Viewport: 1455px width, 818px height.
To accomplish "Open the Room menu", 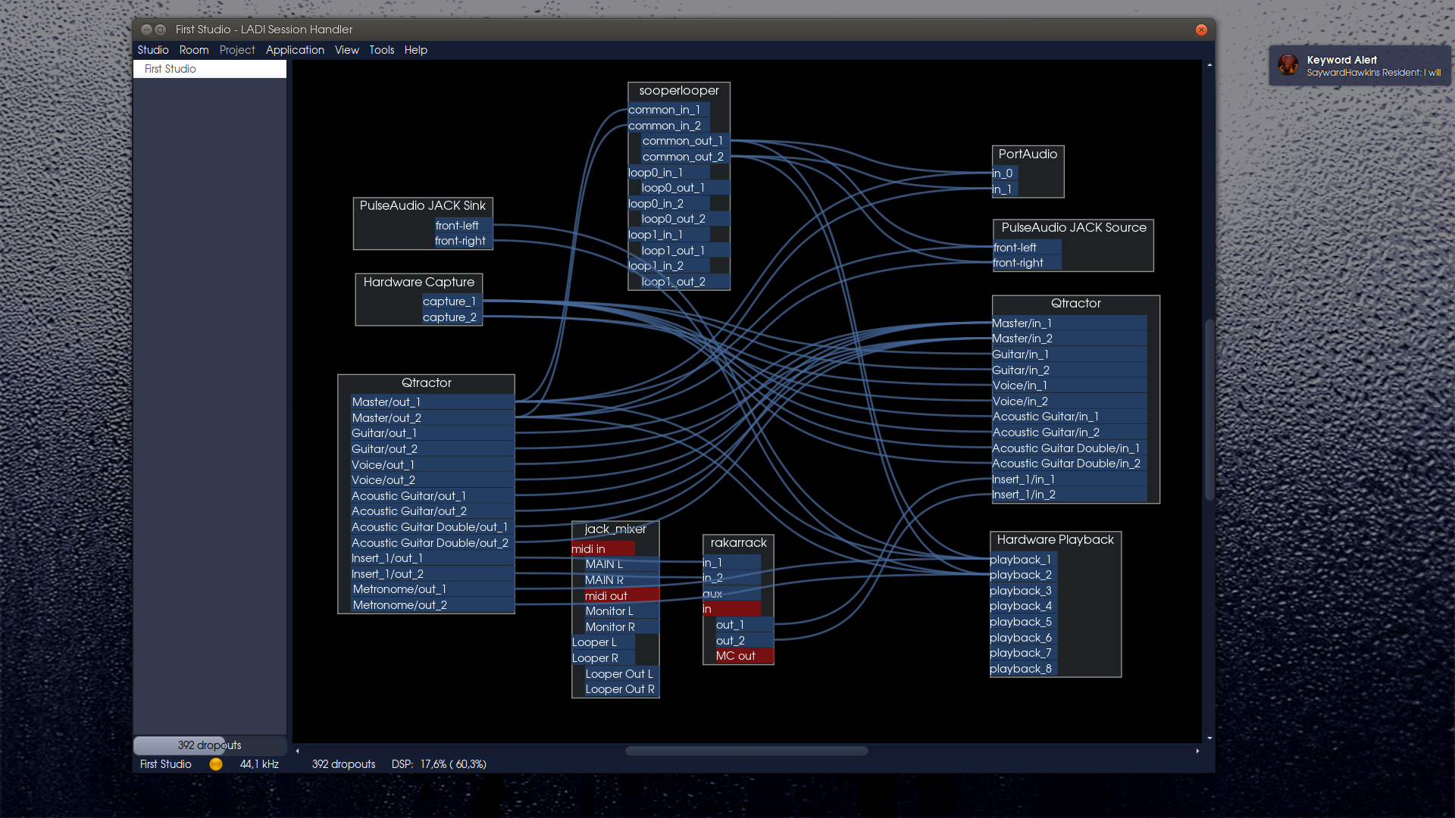I will pyautogui.click(x=194, y=50).
